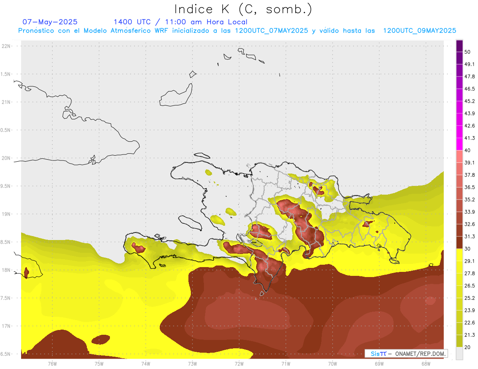Click the "7.5N" latitude label
The image size is (478, 369).
tap(6, 298)
